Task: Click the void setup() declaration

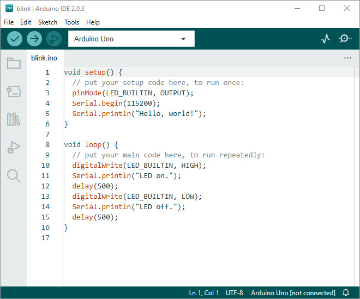Action: click(93, 72)
